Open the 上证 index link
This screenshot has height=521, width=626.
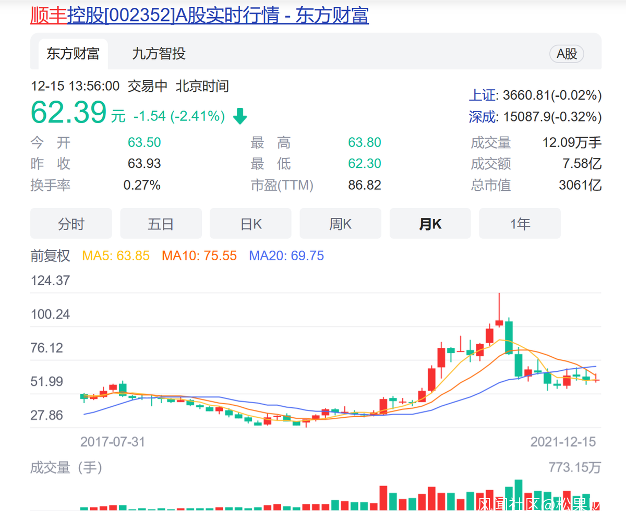[x=483, y=95]
